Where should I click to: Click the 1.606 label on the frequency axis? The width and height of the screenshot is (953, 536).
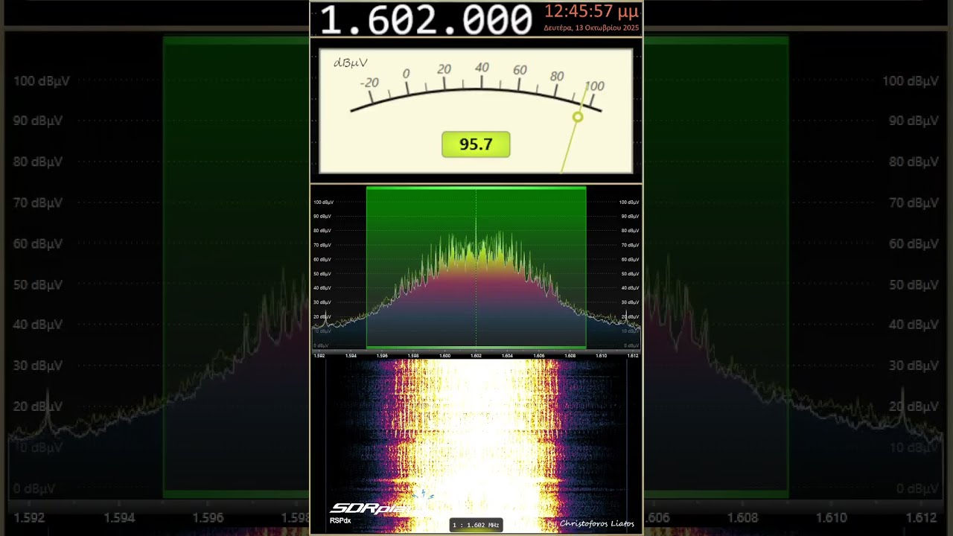(x=538, y=356)
